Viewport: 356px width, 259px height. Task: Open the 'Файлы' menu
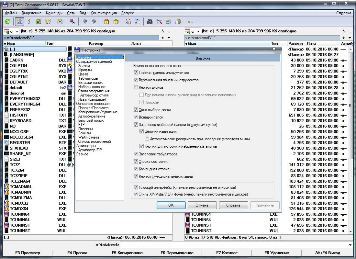point(11,13)
